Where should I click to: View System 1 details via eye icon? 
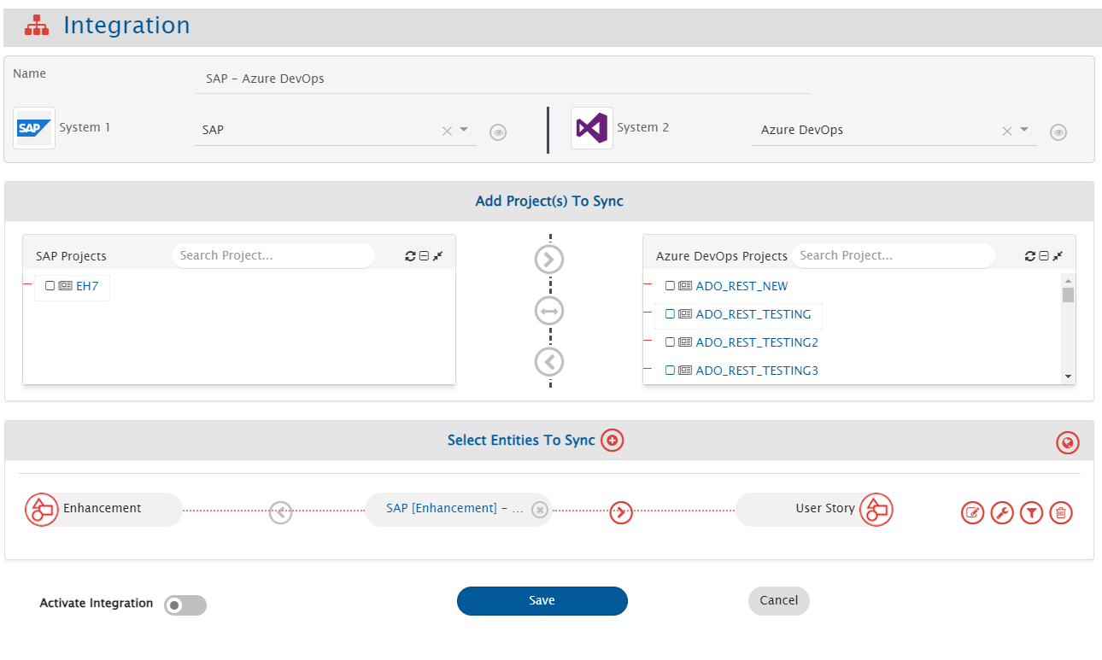(498, 132)
